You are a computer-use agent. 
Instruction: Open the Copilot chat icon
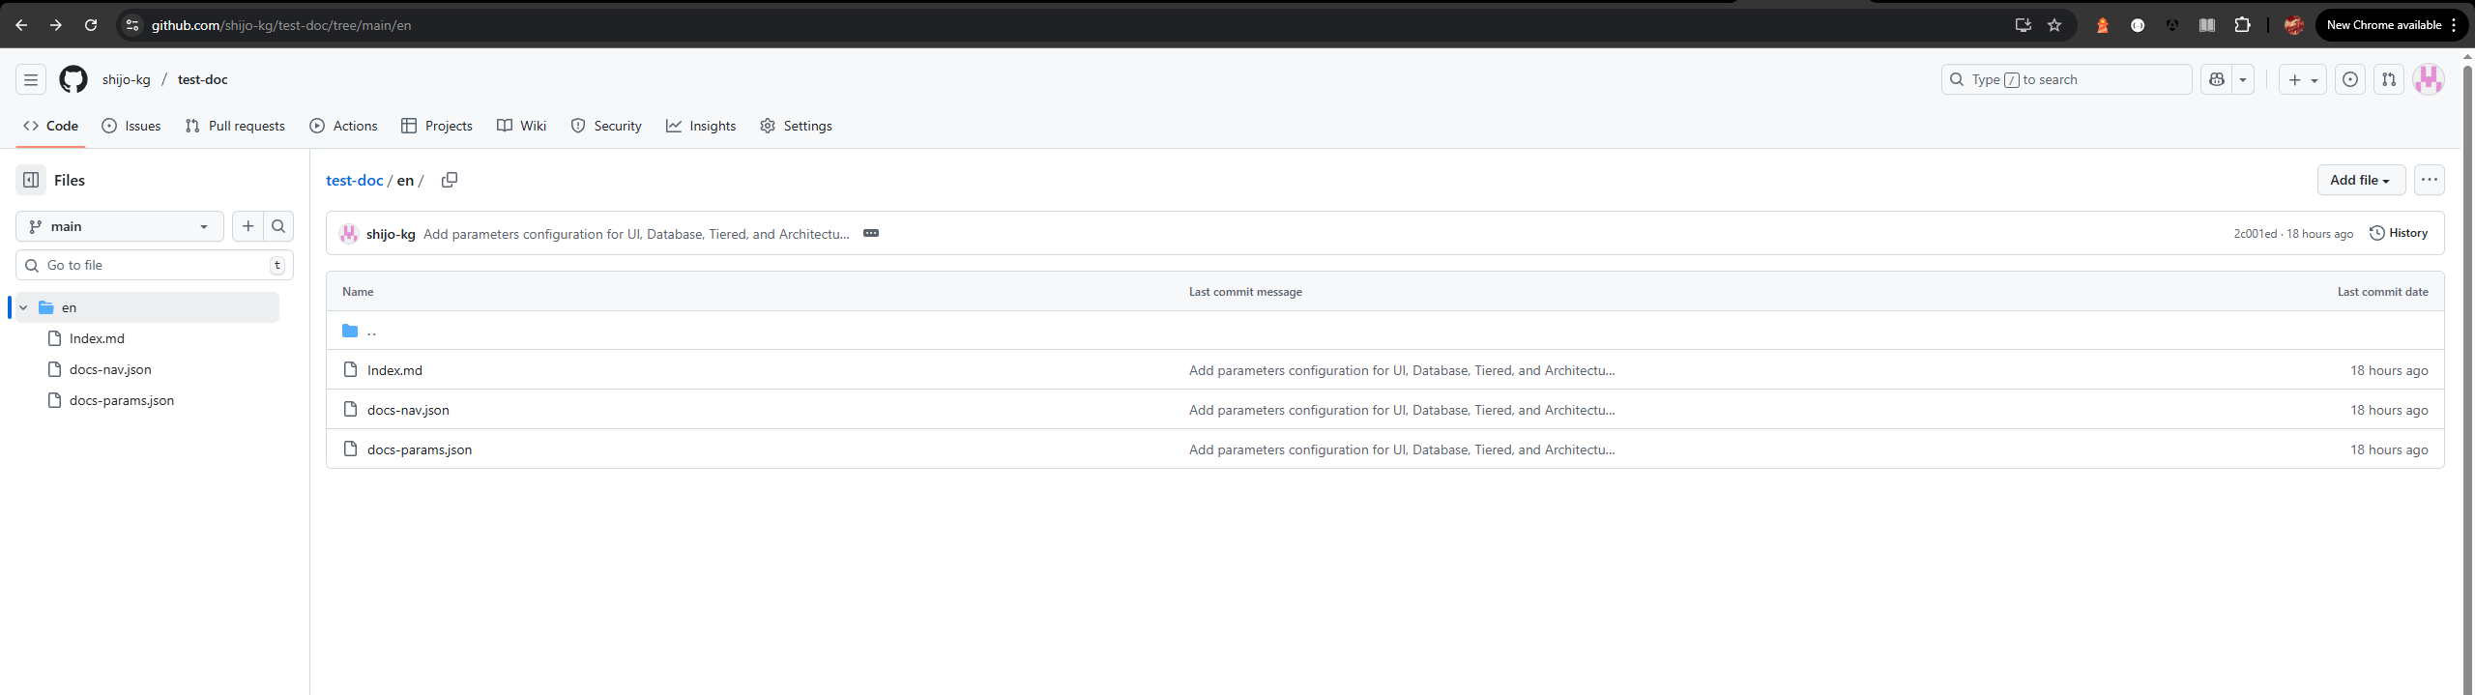point(2217,79)
